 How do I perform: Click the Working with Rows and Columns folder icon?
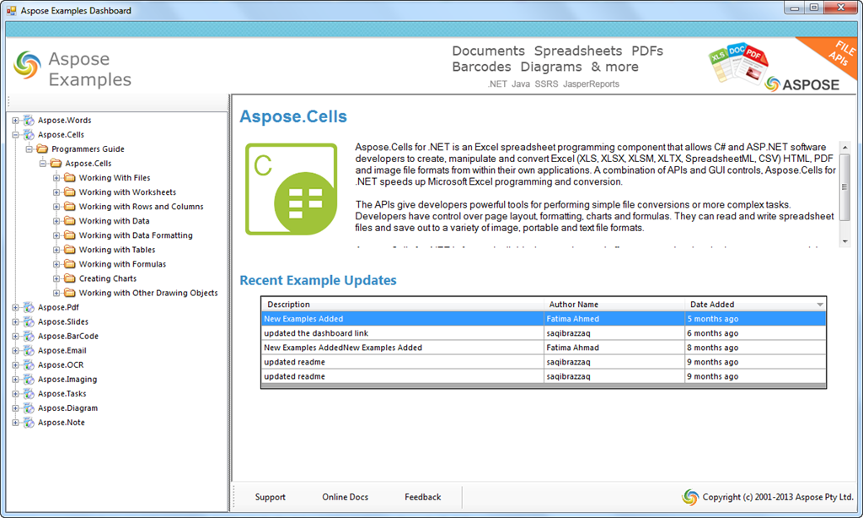pos(69,206)
